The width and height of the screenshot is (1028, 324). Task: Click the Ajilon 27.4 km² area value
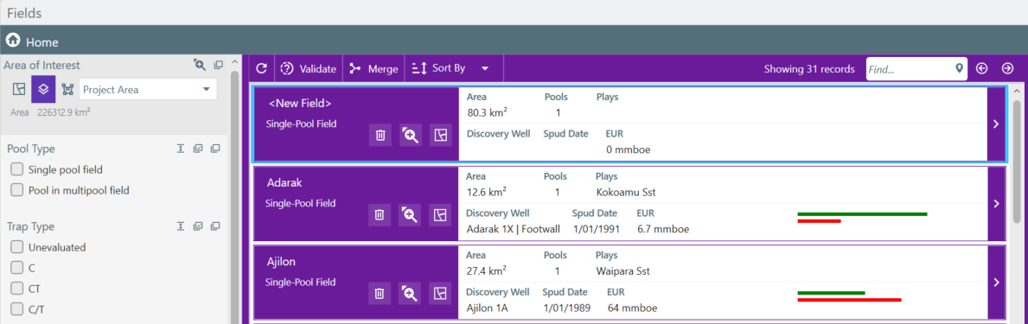click(x=486, y=270)
